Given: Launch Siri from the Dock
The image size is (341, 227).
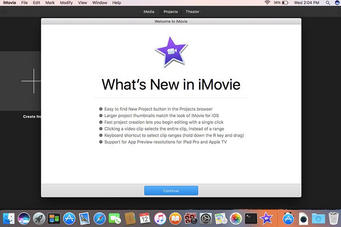Looking at the screenshot, I should point(24,218).
